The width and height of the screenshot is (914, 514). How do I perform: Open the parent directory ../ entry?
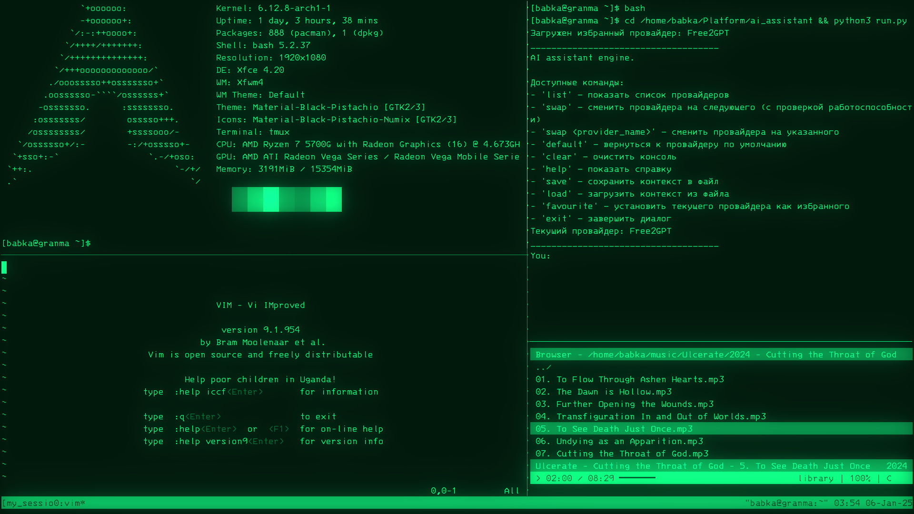pyautogui.click(x=543, y=367)
